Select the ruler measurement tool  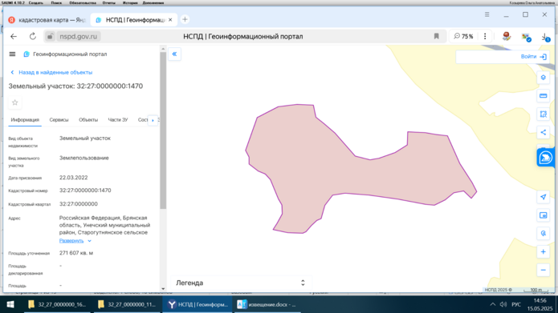[543, 96]
